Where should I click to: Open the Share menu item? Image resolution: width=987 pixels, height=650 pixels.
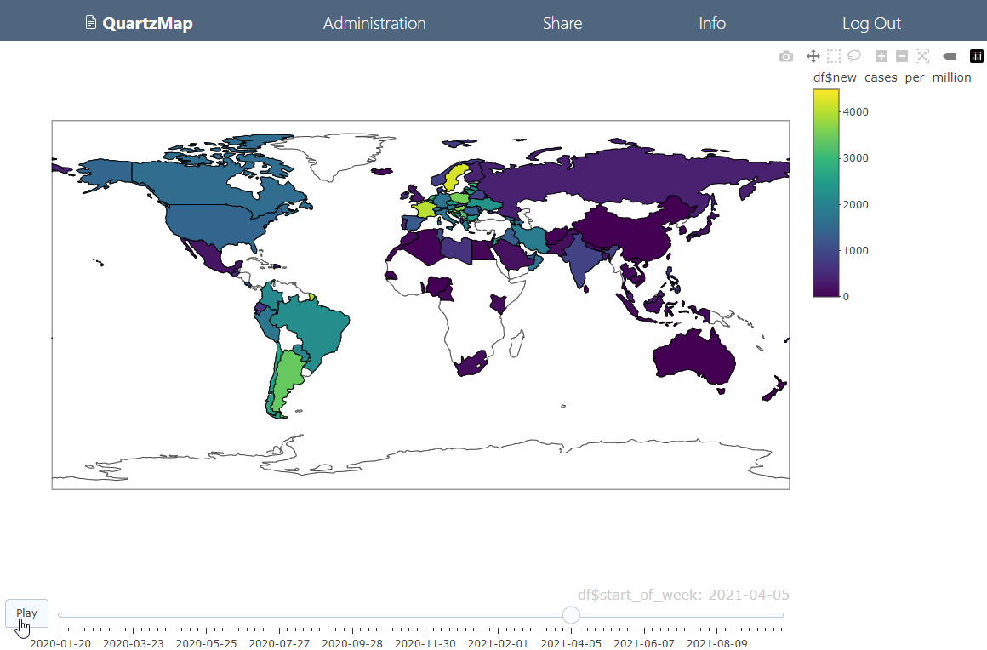point(562,23)
